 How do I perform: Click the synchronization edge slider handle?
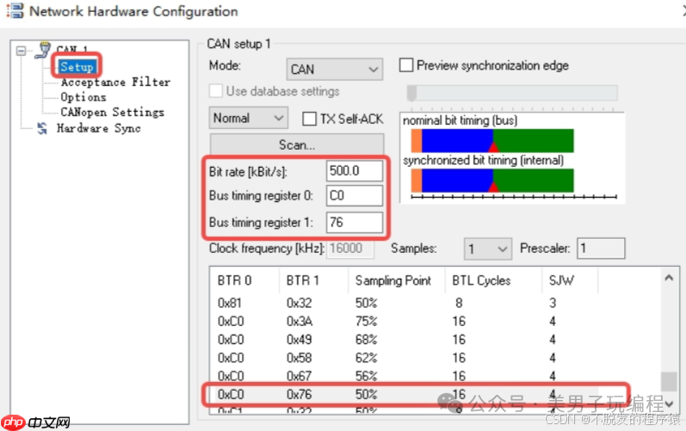411,92
